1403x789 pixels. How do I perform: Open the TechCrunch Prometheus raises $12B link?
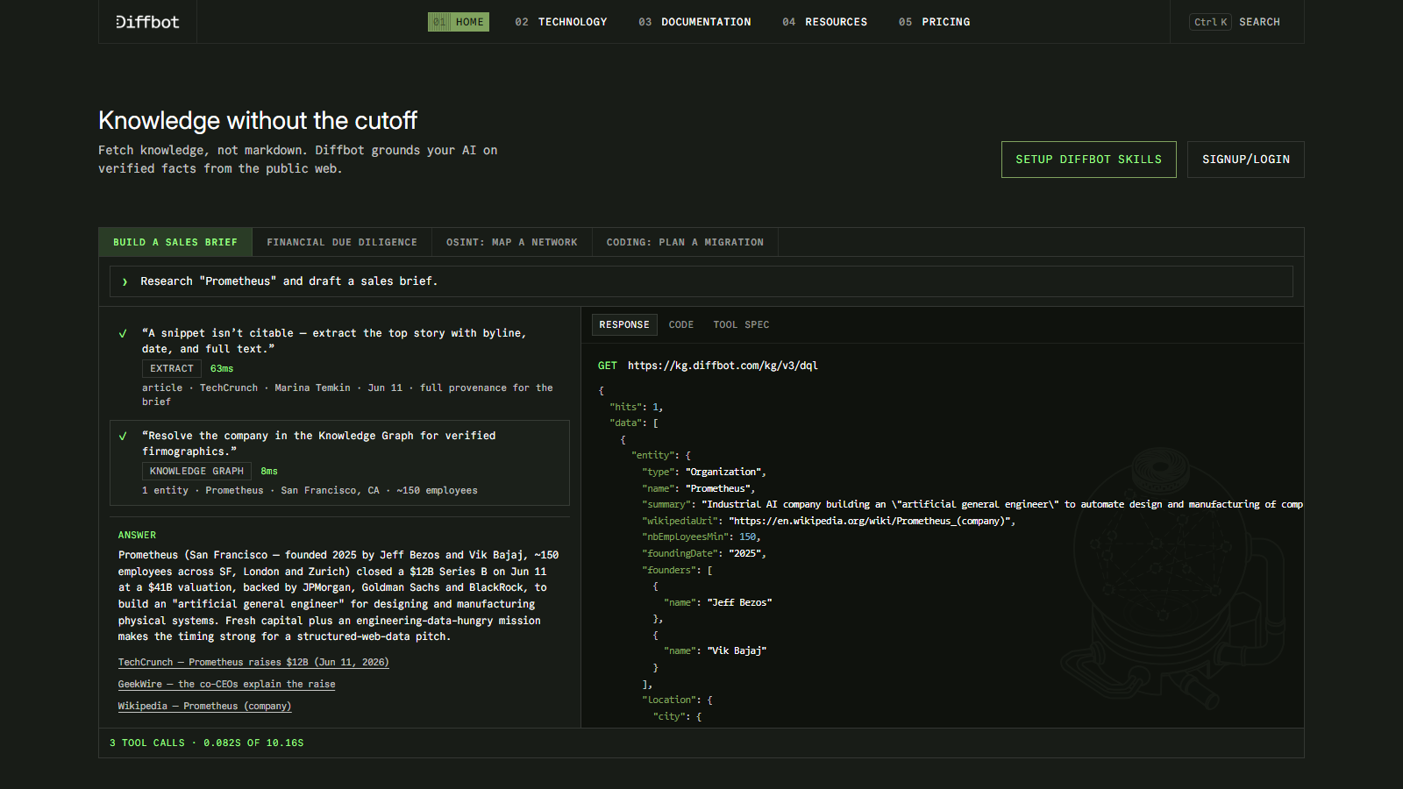[x=253, y=662]
